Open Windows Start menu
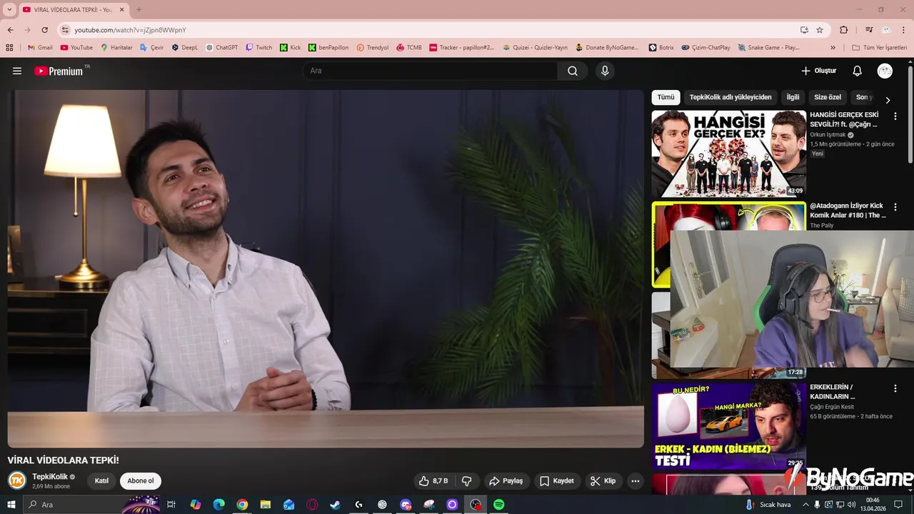Image resolution: width=914 pixels, height=514 pixels. (11, 505)
